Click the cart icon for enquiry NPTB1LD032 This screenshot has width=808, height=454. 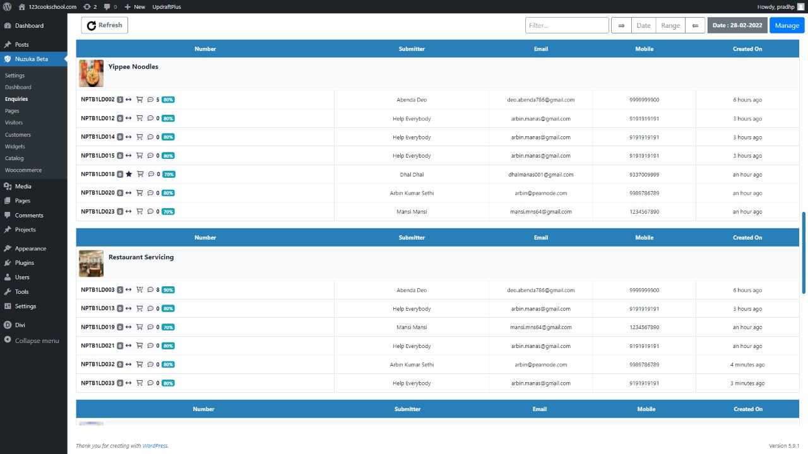coord(140,364)
